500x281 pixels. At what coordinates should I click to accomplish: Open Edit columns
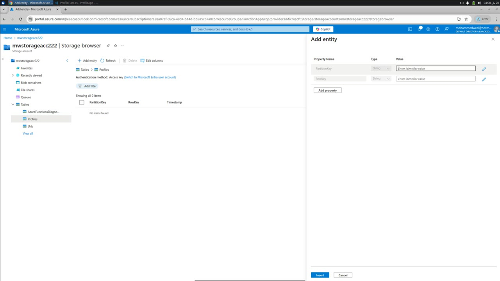click(152, 60)
